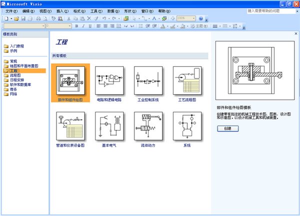Select the 管道和仪表设备图 template thumbnail

coord(70,126)
